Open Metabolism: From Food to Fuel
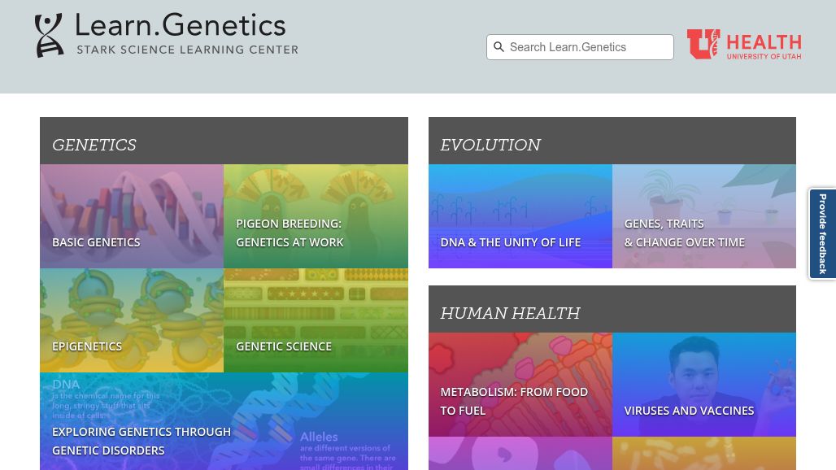 click(x=520, y=385)
